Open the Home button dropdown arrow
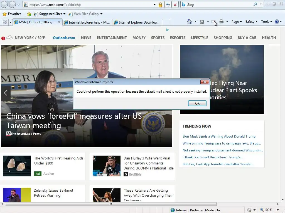285x213 pixels. point(195,22)
